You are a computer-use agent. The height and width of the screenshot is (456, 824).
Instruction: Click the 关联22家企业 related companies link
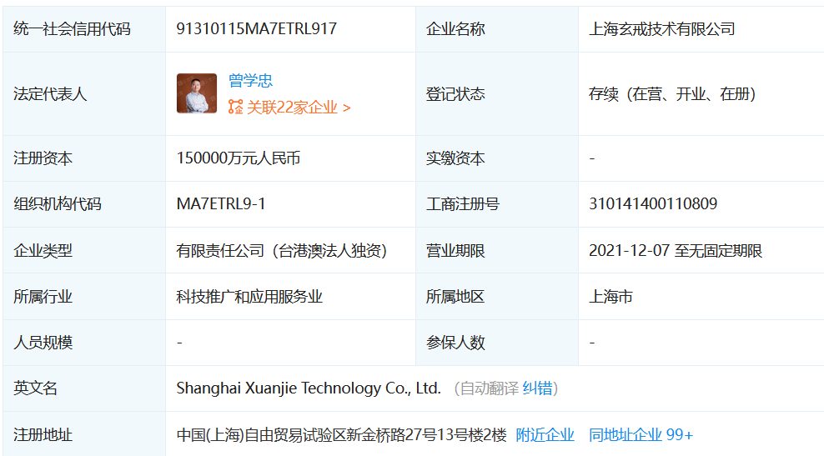click(299, 108)
